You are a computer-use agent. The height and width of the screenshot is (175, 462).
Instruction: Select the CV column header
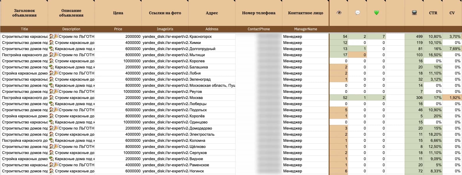(452, 13)
